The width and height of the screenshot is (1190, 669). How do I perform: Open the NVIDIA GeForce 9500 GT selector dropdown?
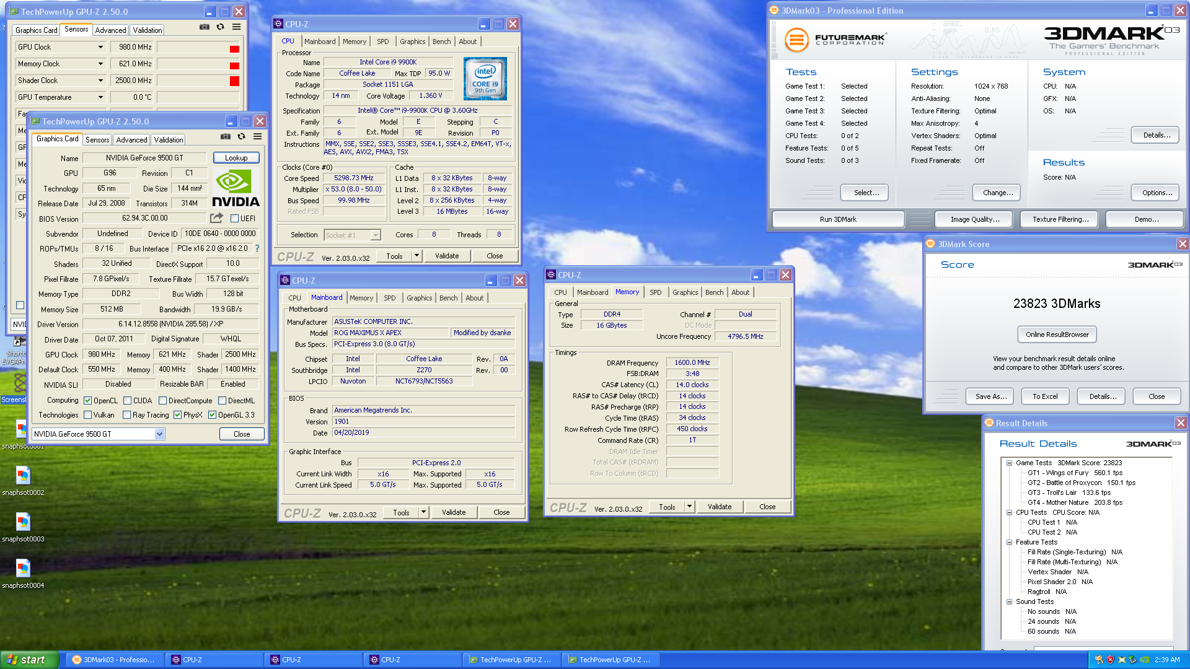159,434
